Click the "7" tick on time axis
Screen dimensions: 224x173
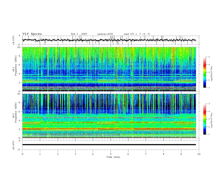146,154
